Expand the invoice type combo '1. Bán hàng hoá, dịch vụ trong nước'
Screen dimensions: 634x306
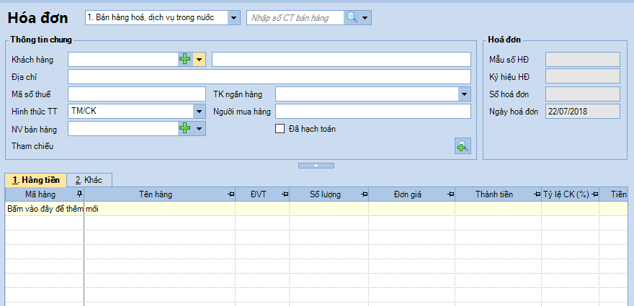(233, 18)
